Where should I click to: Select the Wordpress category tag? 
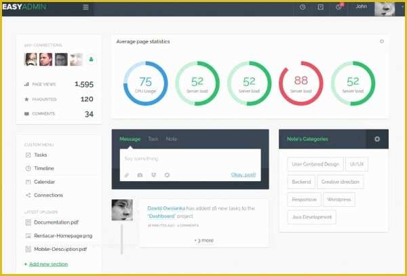(x=338, y=199)
